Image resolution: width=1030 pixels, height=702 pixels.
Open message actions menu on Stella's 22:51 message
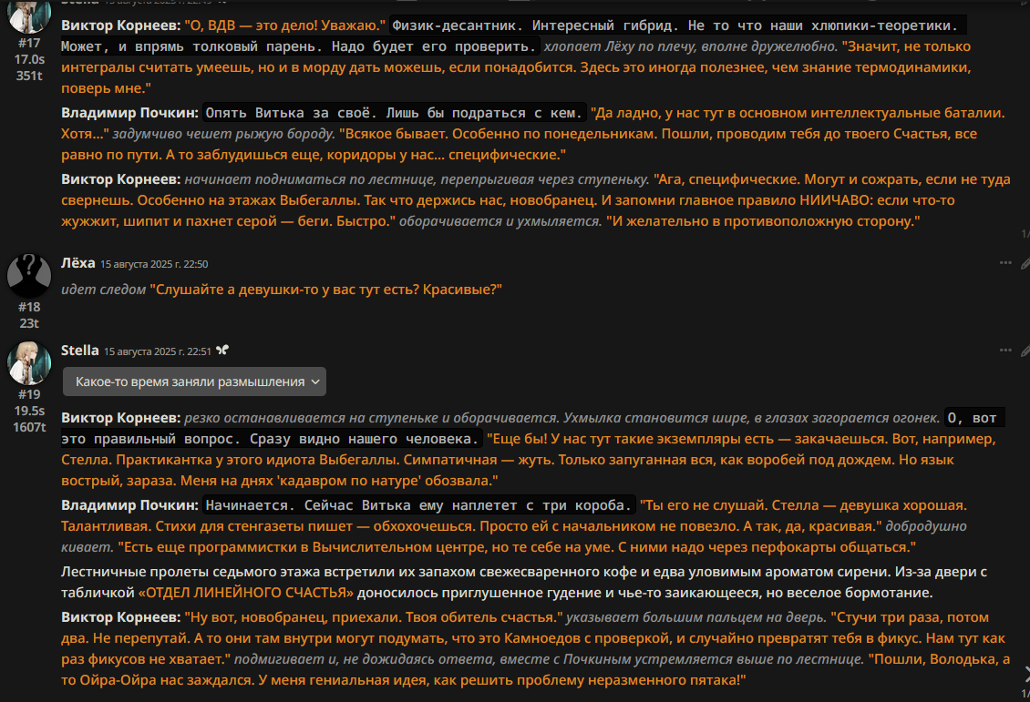[x=1005, y=351]
